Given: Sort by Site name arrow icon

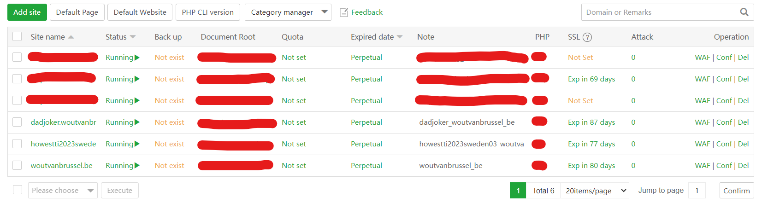Looking at the screenshot, I should [x=71, y=37].
